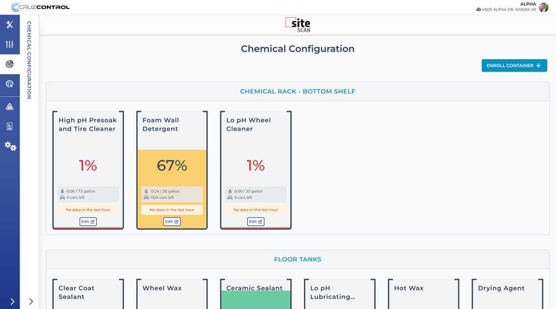Edit the Lo pH Wheel Cleaner container

coord(256,221)
